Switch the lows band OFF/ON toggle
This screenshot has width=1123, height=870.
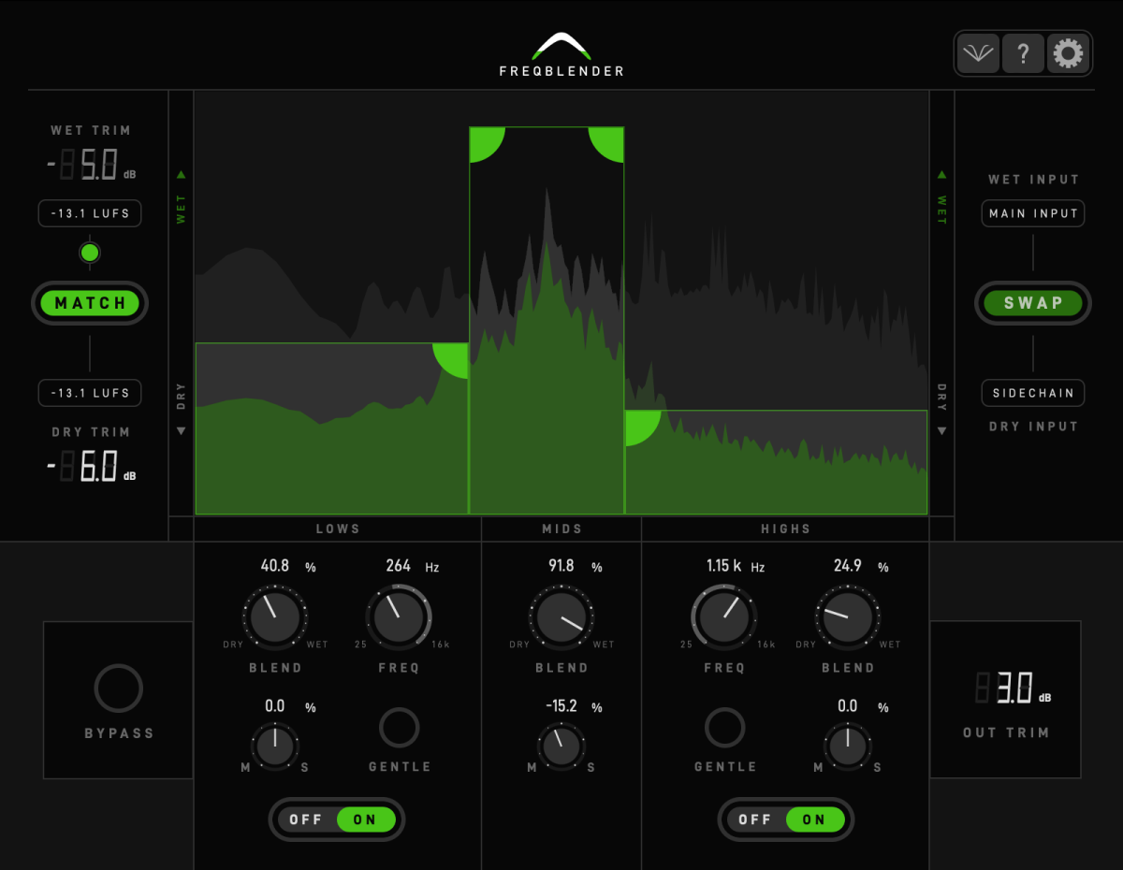337,819
